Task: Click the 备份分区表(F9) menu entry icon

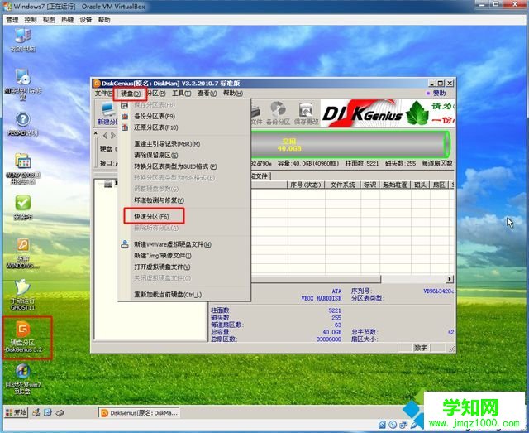Action: [125, 116]
